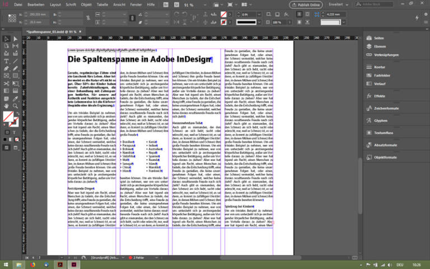This screenshot has height=269, width=430.
Task: Select the Rectangle tool
Action: click(x=15, y=76)
